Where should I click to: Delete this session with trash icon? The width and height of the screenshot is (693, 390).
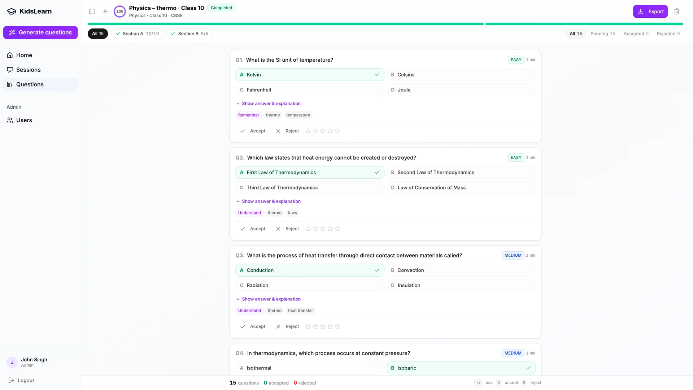coord(677,12)
